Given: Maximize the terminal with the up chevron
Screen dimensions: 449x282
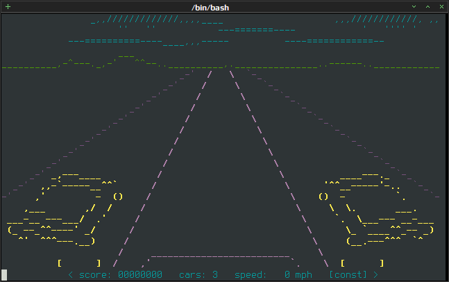Looking at the screenshot, I should click(x=427, y=6).
